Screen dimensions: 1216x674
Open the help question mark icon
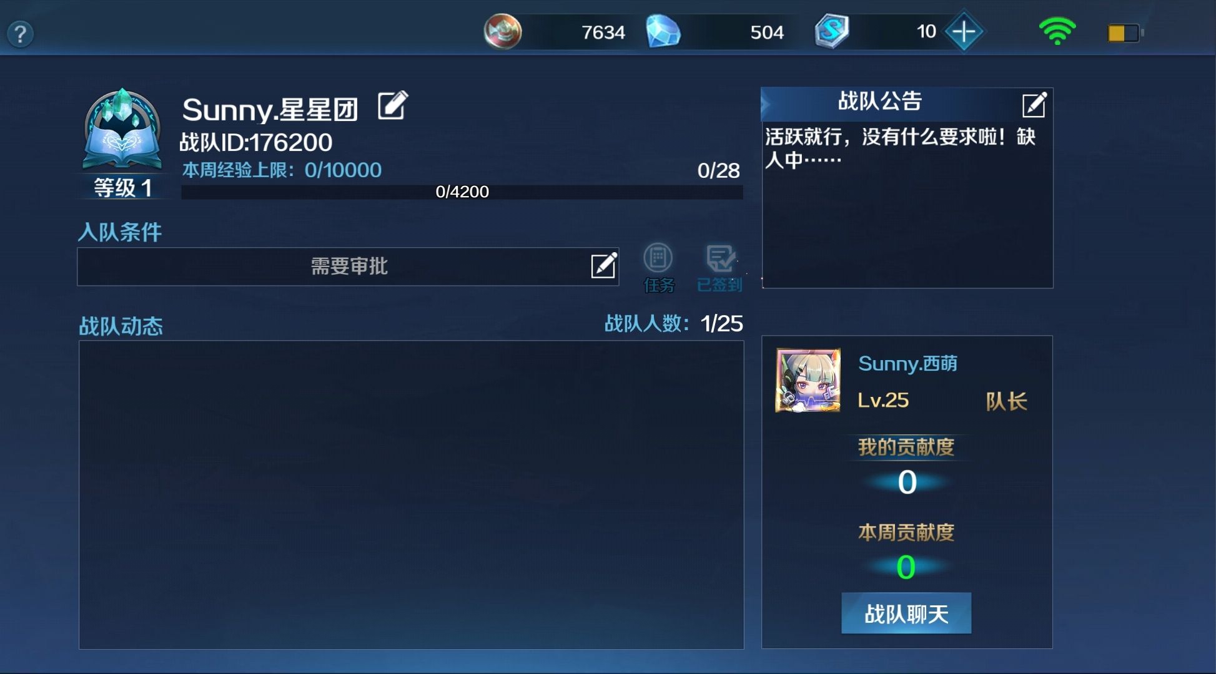[x=20, y=34]
